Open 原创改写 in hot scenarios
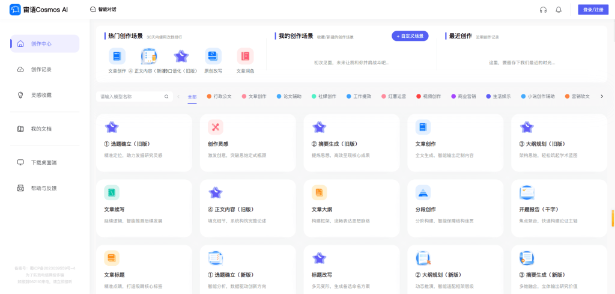 213,57
